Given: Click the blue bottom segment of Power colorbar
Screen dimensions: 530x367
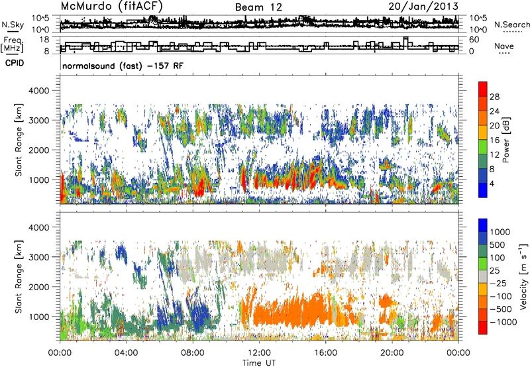Looking at the screenshot, I should point(483,190).
